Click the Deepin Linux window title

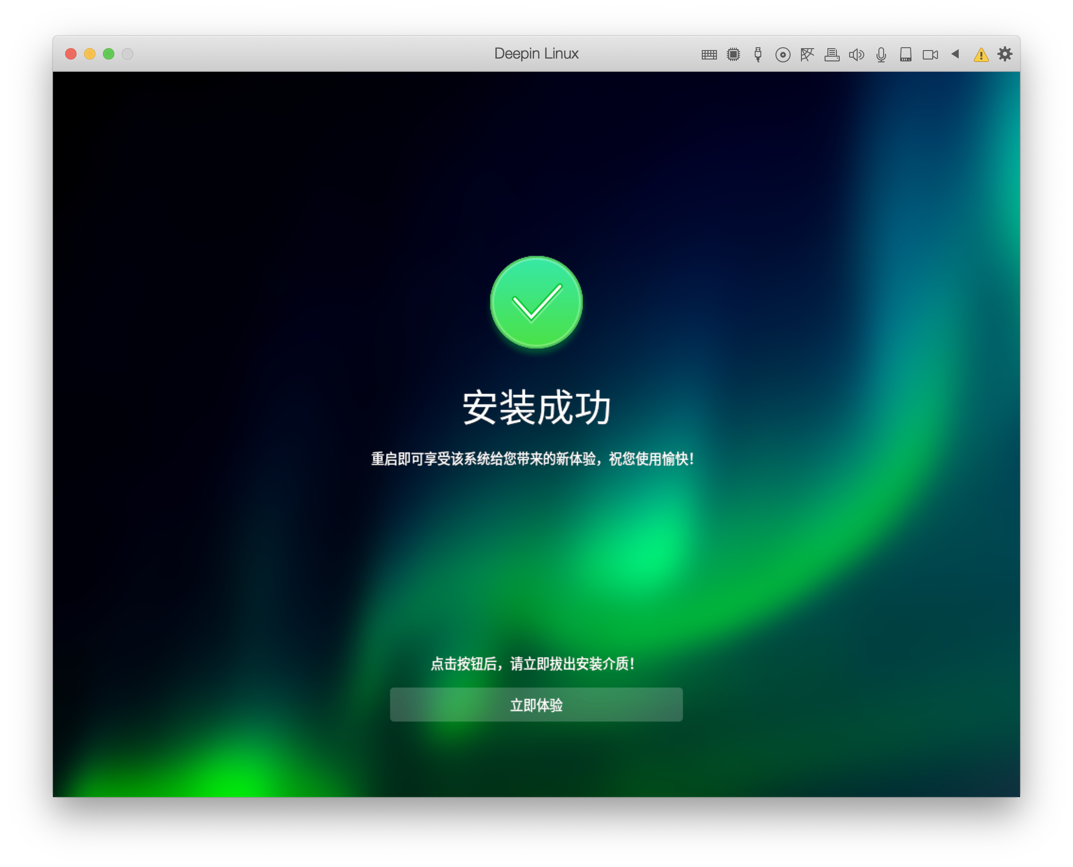click(x=536, y=54)
